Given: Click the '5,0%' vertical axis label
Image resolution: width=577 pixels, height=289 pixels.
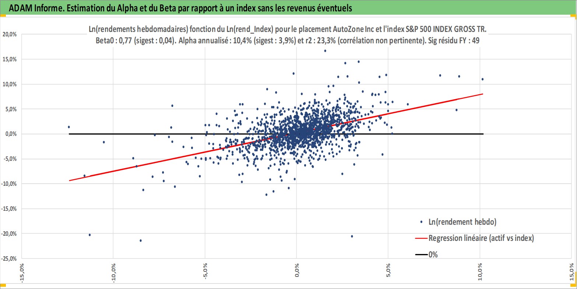Looking at the screenshot, I should [x=11, y=109].
